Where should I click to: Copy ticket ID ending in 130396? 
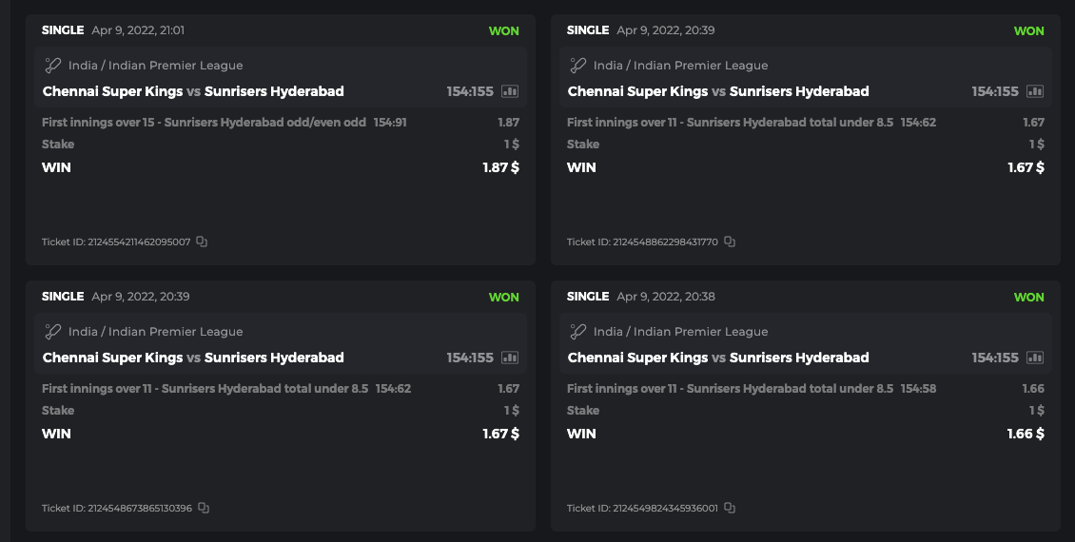coord(204,508)
